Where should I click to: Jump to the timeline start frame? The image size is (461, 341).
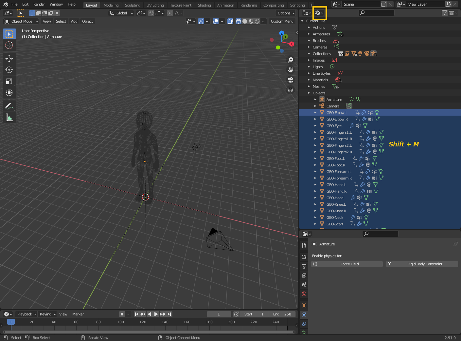137,314
